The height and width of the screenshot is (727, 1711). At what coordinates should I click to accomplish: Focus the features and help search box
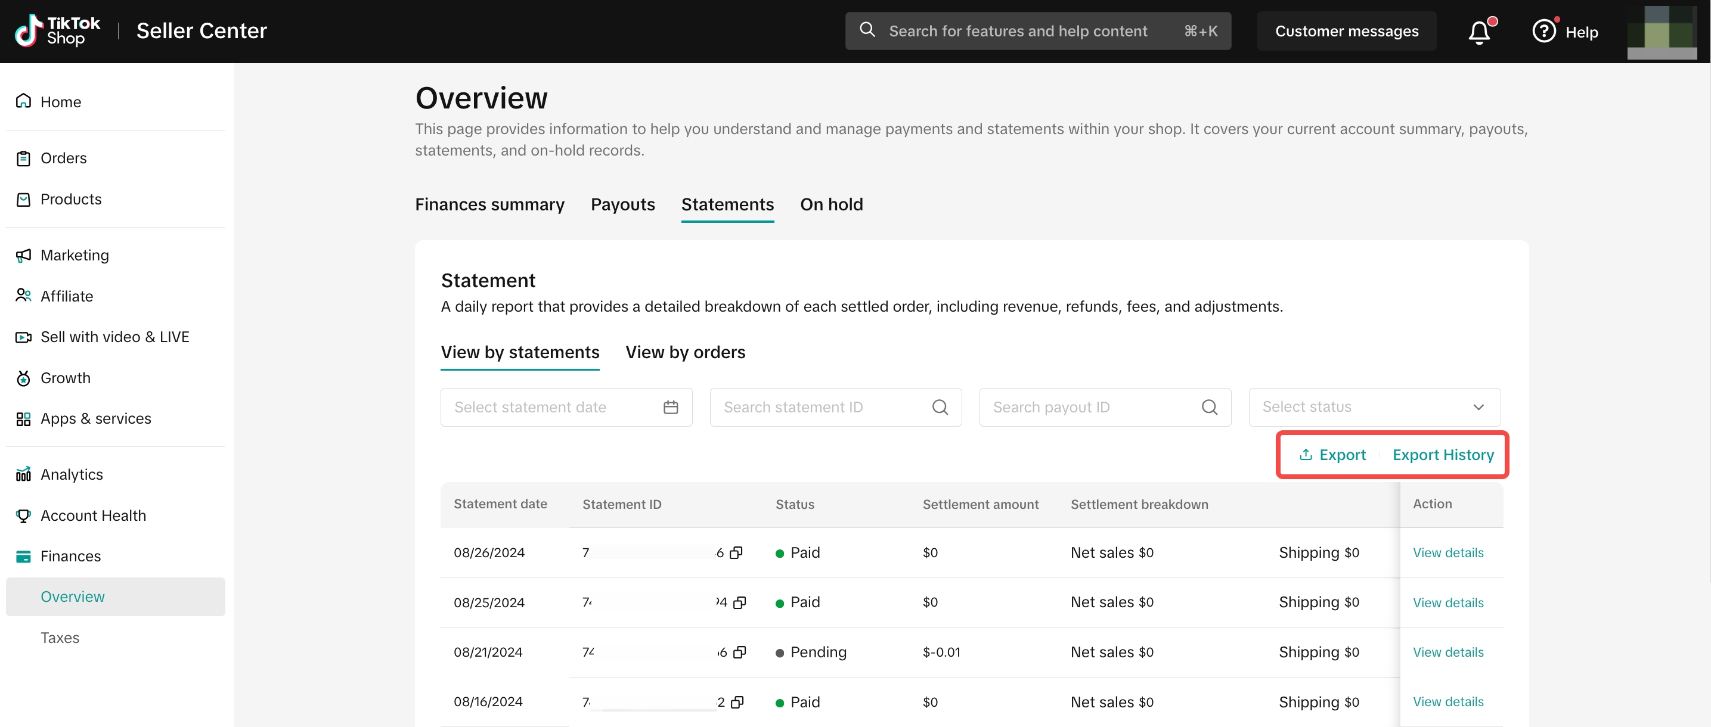click(x=1037, y=31)
